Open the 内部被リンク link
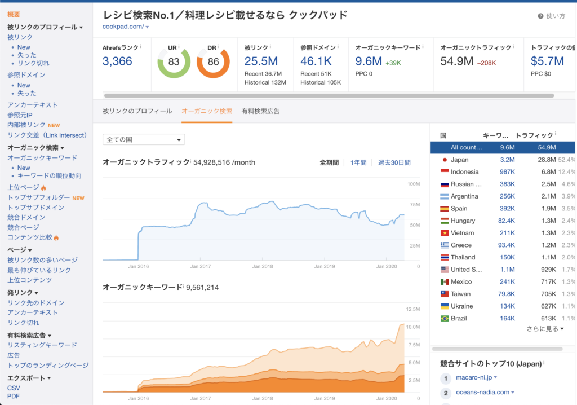 [26, 125]
